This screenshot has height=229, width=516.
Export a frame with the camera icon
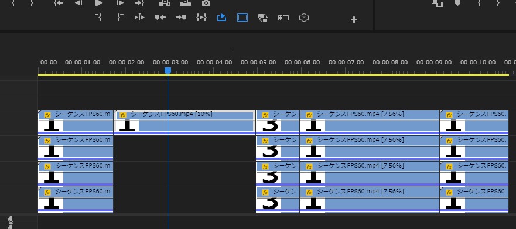coord(206,2)
